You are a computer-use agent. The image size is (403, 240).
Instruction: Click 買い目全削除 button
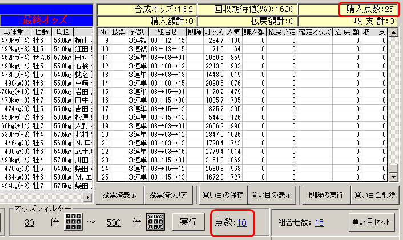tap(374, 195)
